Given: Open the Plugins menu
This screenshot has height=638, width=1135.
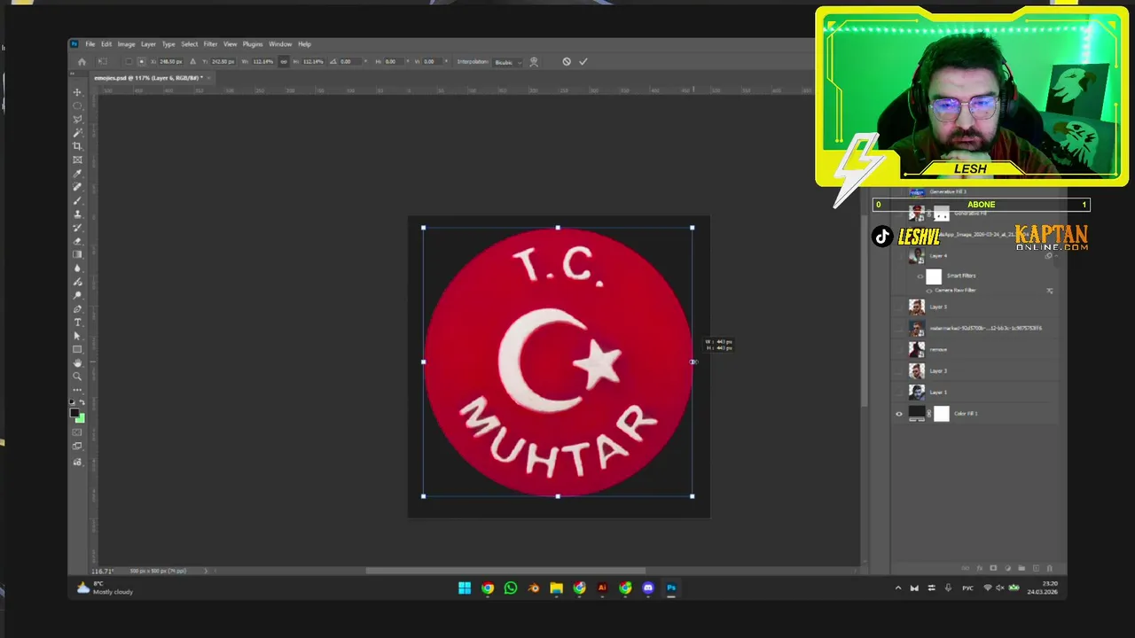Looking at the screenshot, I should pos(253,44).
